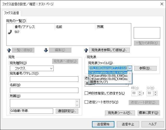This screenshot has width=166, height=130.
Task: Enable 時刻を指定して送信する checkbox
Action: pos(87,93)
